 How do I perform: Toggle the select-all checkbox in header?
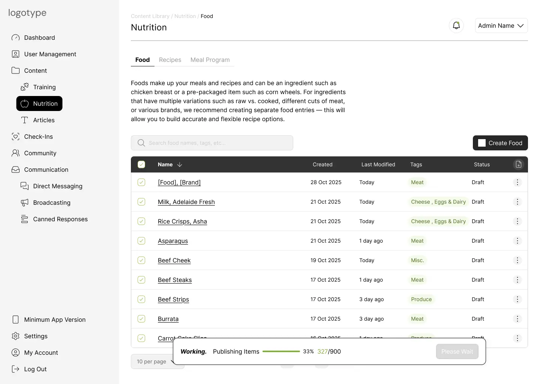tap(141, 164)
